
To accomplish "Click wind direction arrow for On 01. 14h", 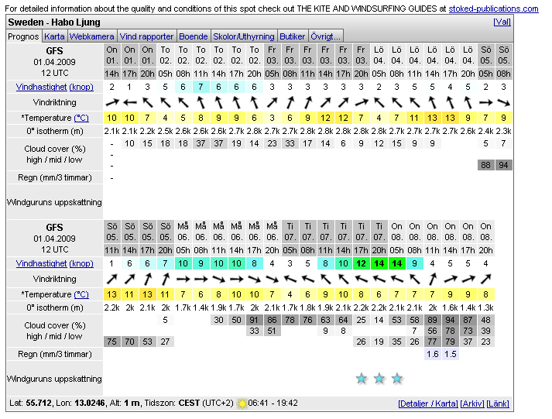I will coord(112,102).
